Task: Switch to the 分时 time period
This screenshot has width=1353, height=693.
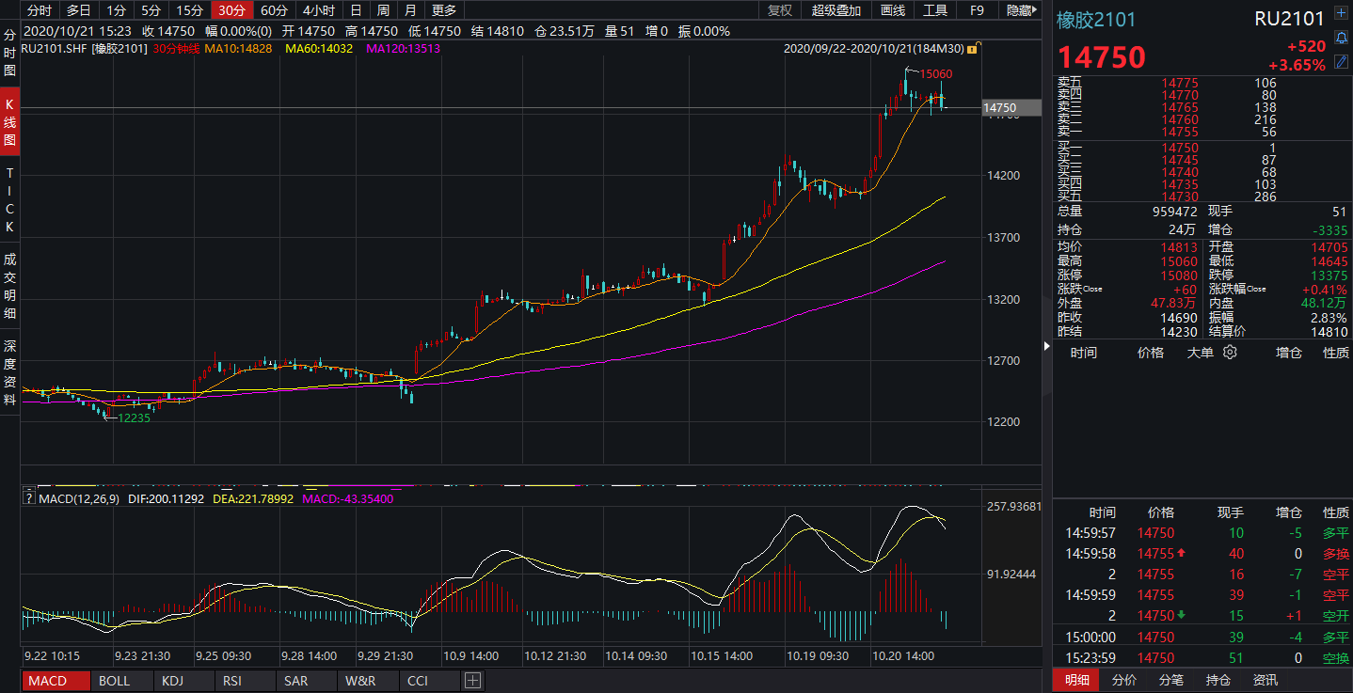Action: point(40,10)
